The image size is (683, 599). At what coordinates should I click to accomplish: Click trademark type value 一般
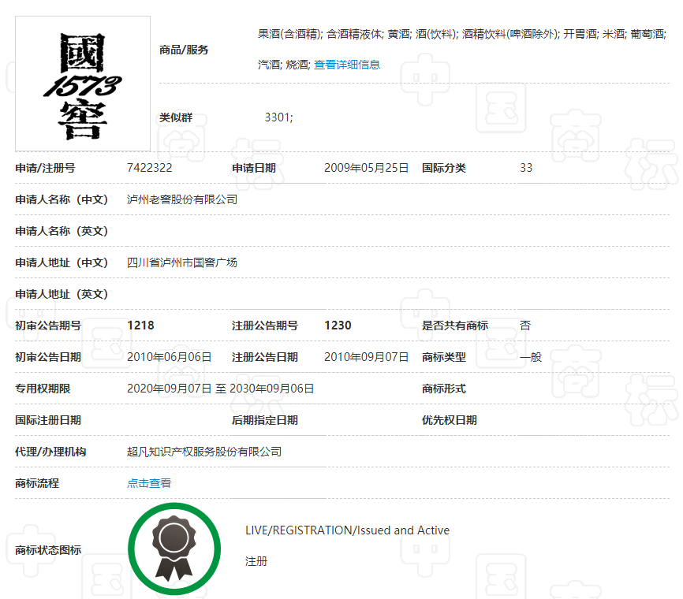click(531, 357)
